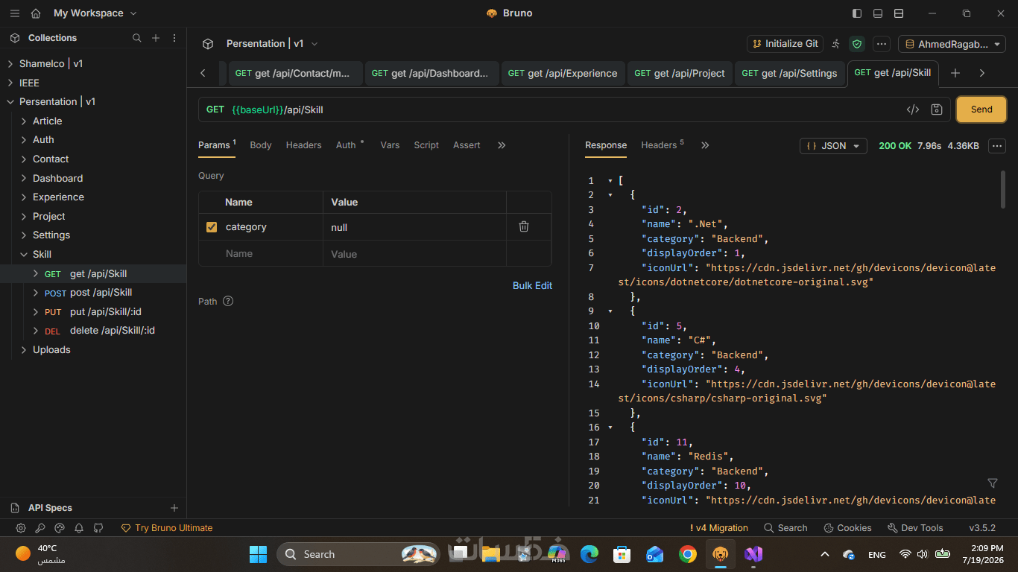
Task: Switch to the get /api/Project tab
Action: pyautogui.click(x=680, y=73)
